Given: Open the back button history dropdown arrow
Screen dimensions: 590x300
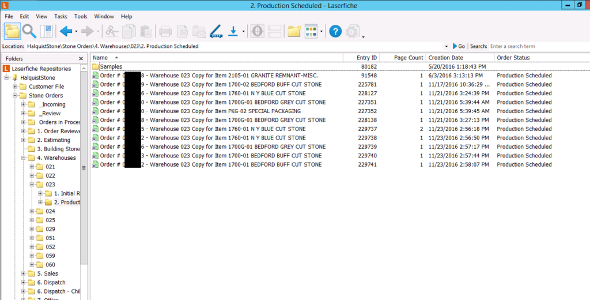Looking at the screenshot, I should coord(77,32).
